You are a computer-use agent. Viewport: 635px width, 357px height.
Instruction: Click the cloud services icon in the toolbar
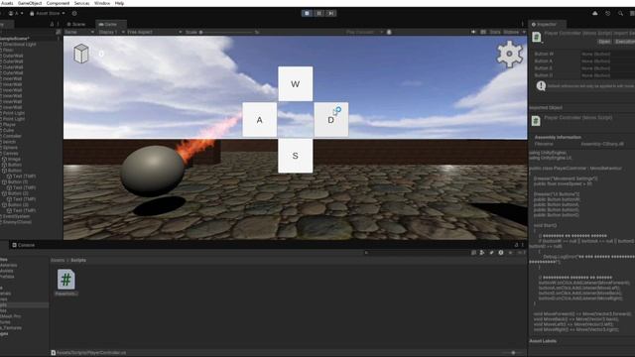(x=595, y=13)
